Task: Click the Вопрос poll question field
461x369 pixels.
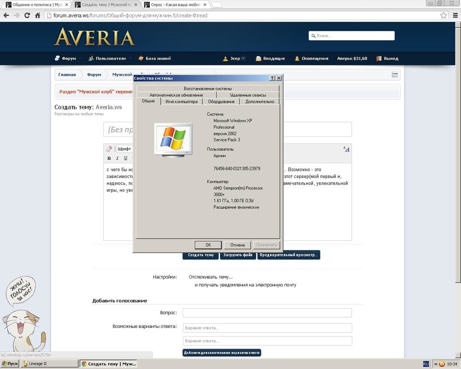Action: [267, 313]
